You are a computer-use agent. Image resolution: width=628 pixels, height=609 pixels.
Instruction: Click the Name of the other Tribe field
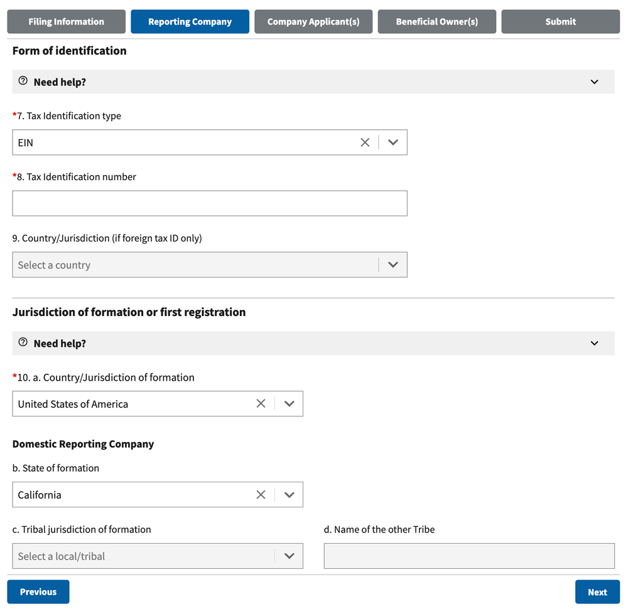tap(468, 556)
